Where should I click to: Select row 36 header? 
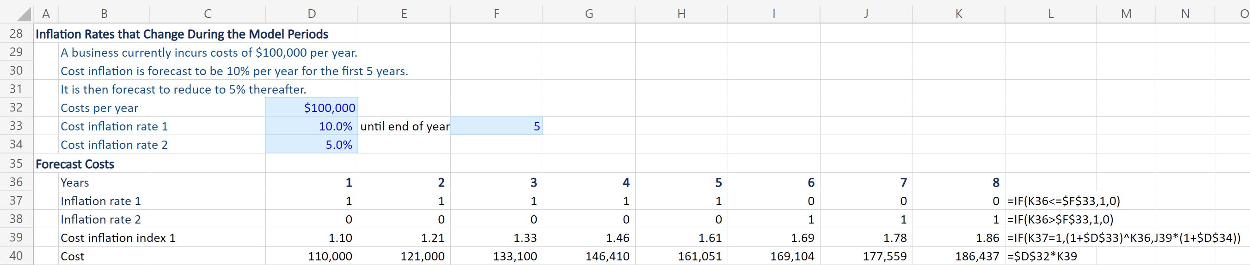coord(16,183)
